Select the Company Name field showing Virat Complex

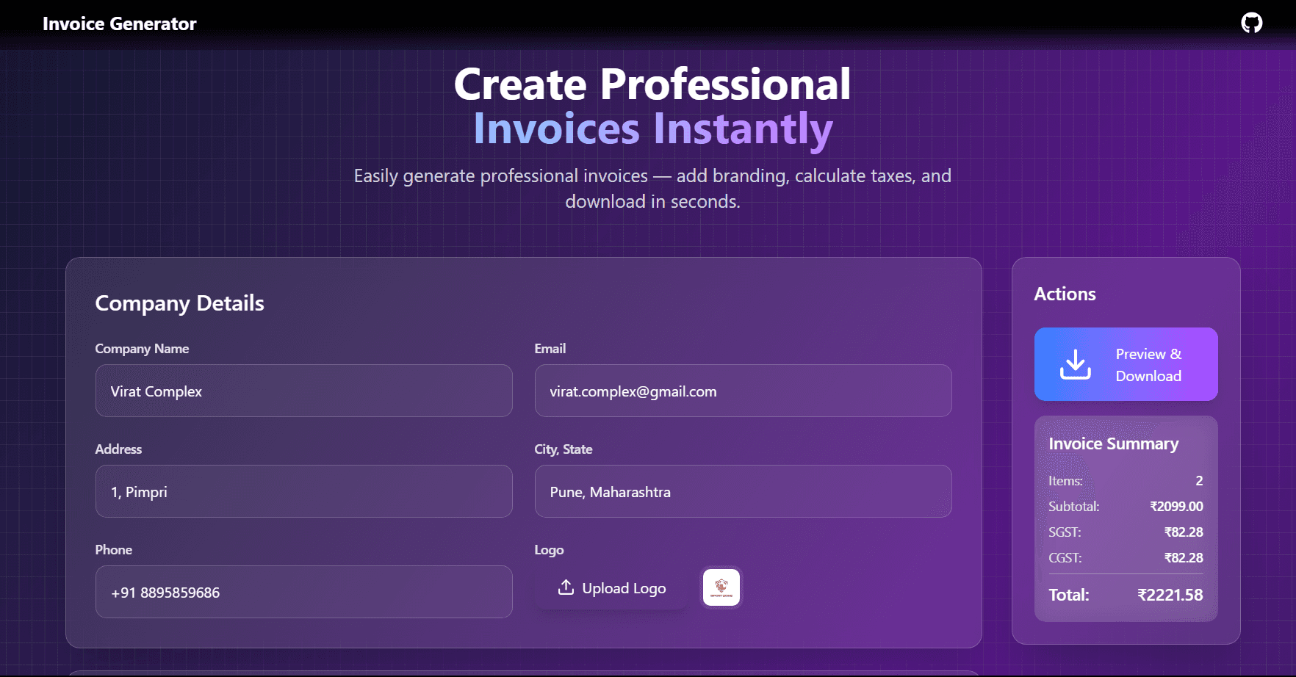(303, 391)
